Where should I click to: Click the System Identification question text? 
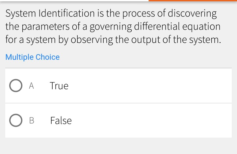click(112, 27)
